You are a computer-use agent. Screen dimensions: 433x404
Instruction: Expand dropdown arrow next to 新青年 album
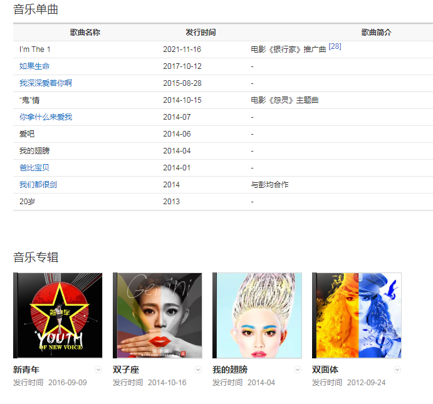98,370
